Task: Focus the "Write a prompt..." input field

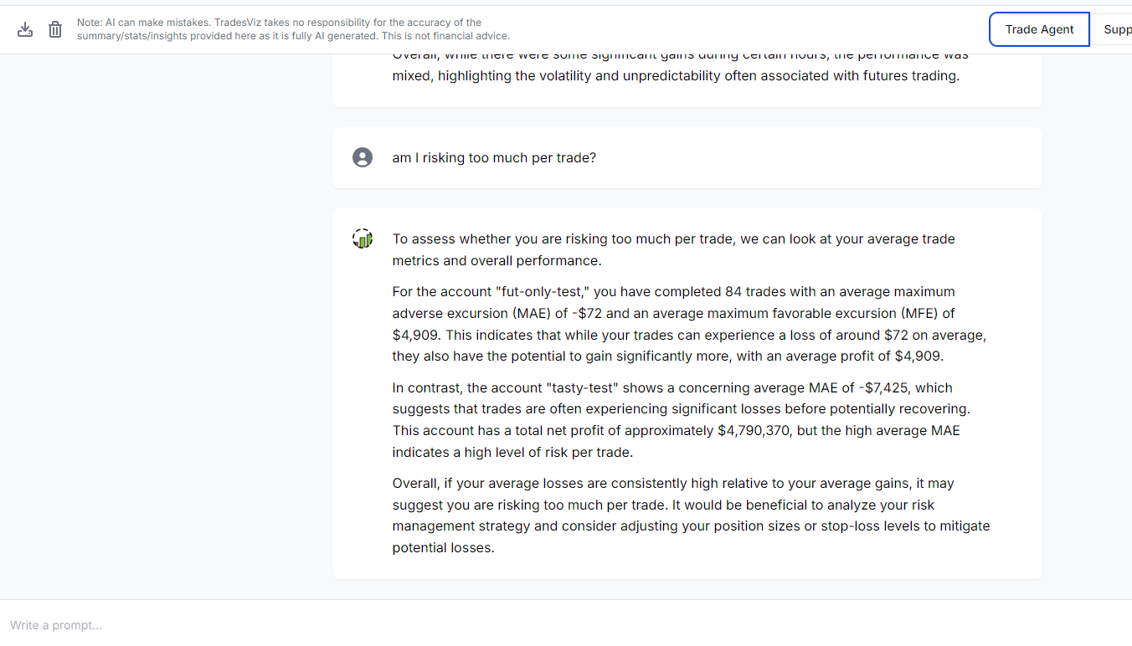Action: click(502, 625)
